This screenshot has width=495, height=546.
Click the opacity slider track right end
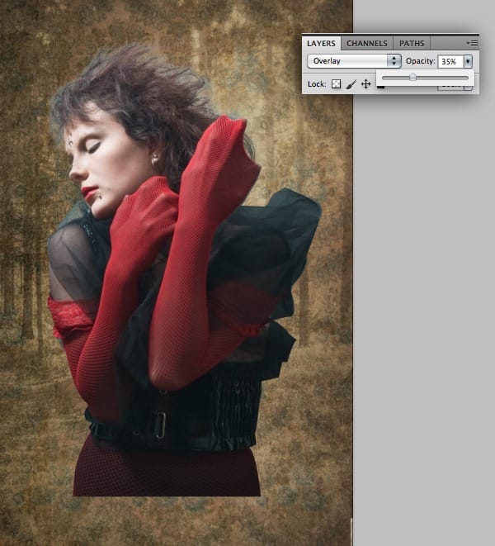pos(466,78)
